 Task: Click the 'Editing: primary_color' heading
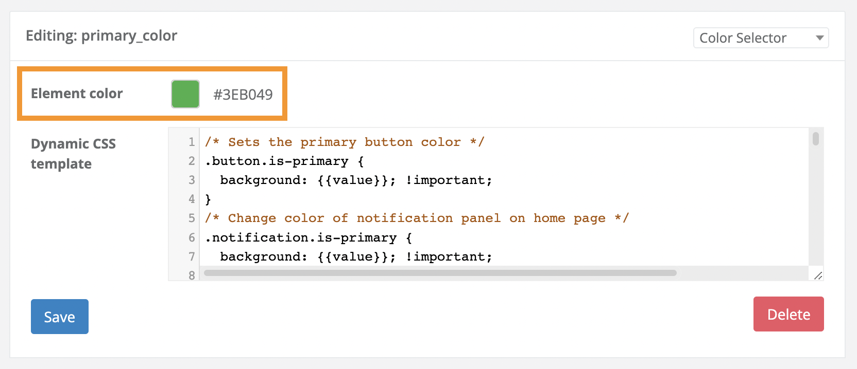coord(101,35)
